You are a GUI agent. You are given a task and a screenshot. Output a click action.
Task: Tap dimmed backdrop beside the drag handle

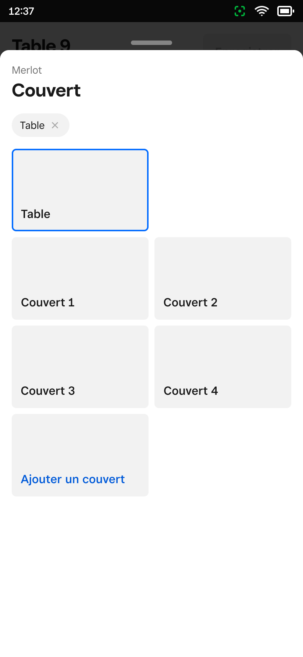tap(103, 37)
